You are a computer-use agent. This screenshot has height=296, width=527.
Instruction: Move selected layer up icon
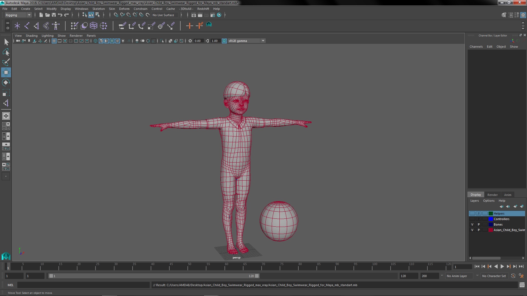click(x=501, y=206)
